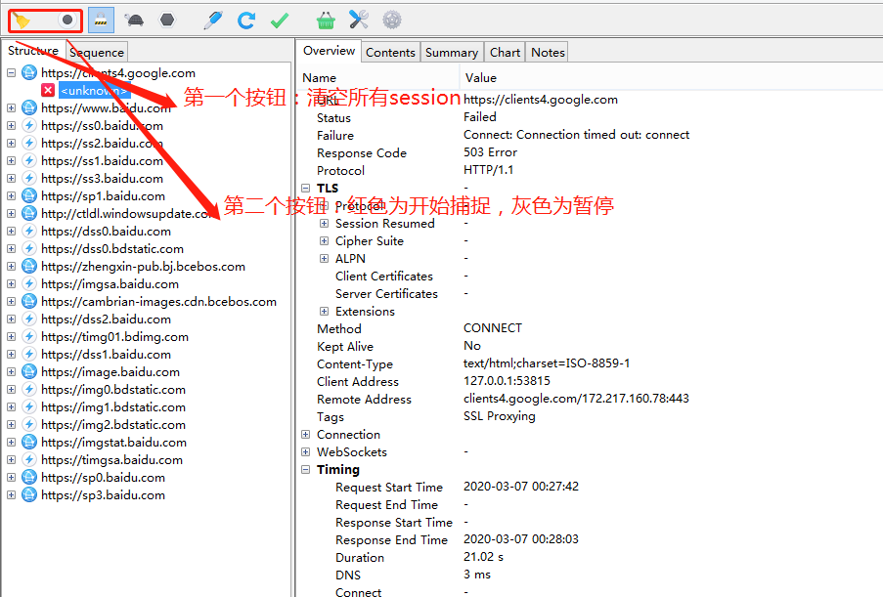
Task: Open the Tools wrench icon
Action: 359,21
